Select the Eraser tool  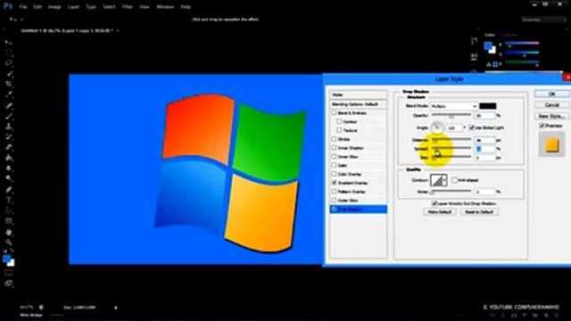pyautogui.click(x=8, y=147)
